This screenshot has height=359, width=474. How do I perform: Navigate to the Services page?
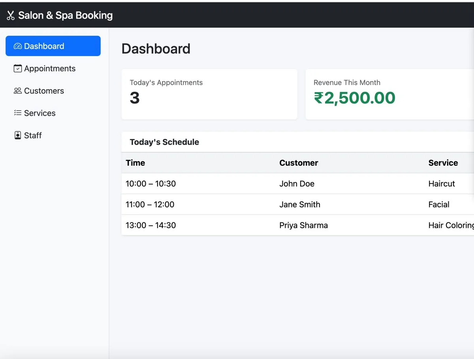[53, 113]
